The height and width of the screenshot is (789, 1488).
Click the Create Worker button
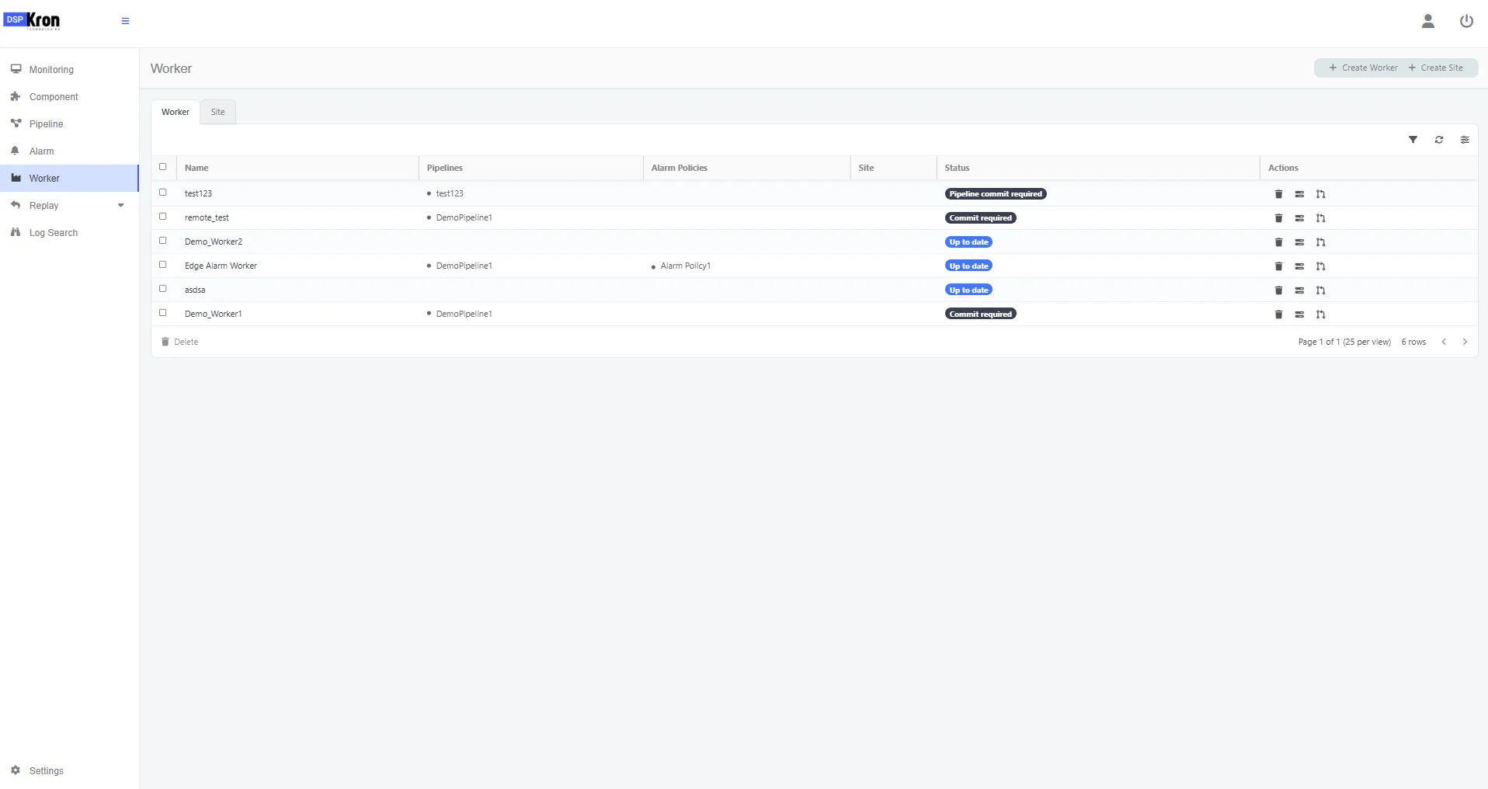[1363, 68]
